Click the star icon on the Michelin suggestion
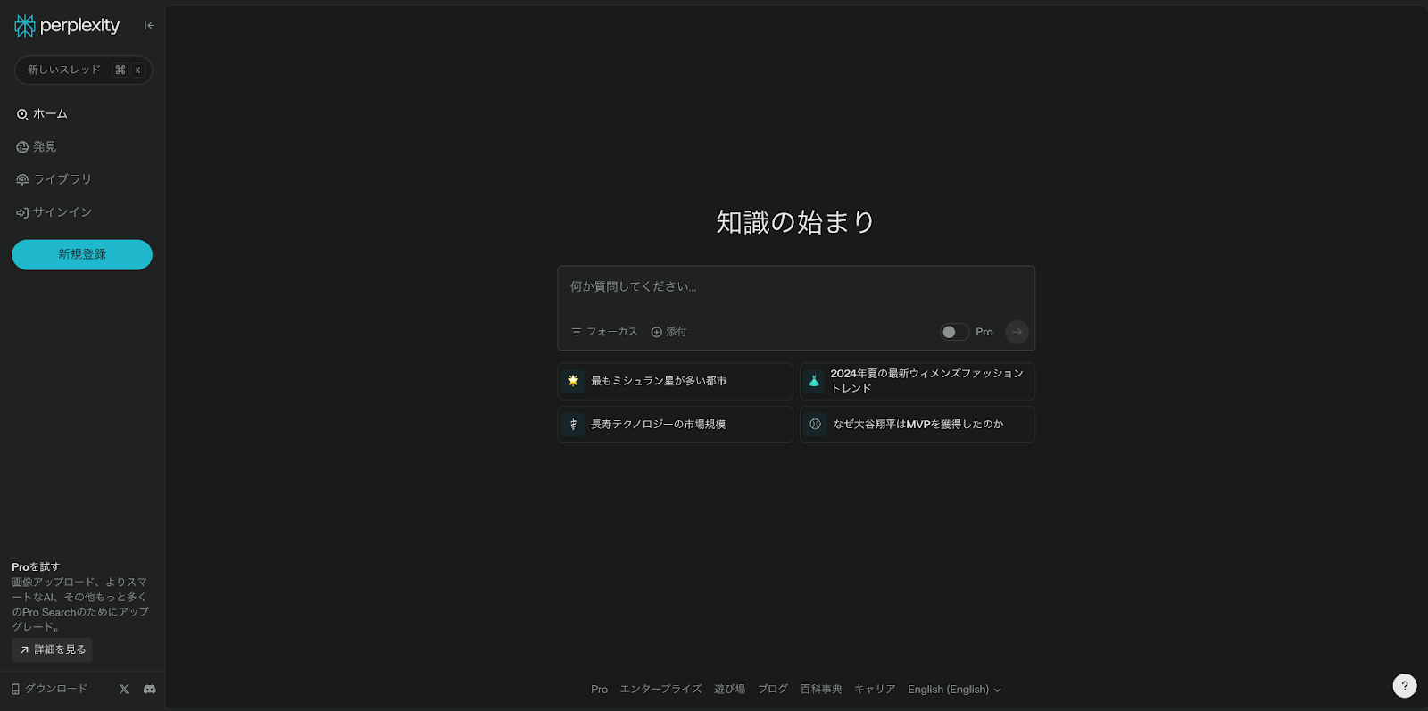Image resolution: width=1428 pixels, height=711 pixels. 573,381
